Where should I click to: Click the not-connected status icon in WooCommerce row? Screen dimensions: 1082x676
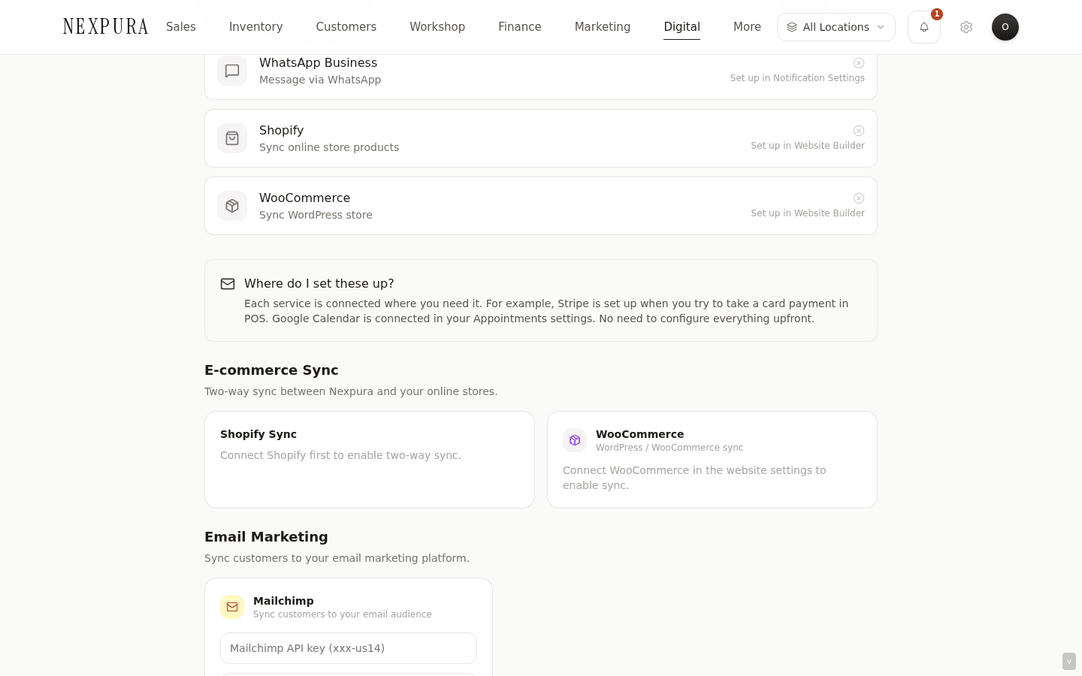pos(859,198)
